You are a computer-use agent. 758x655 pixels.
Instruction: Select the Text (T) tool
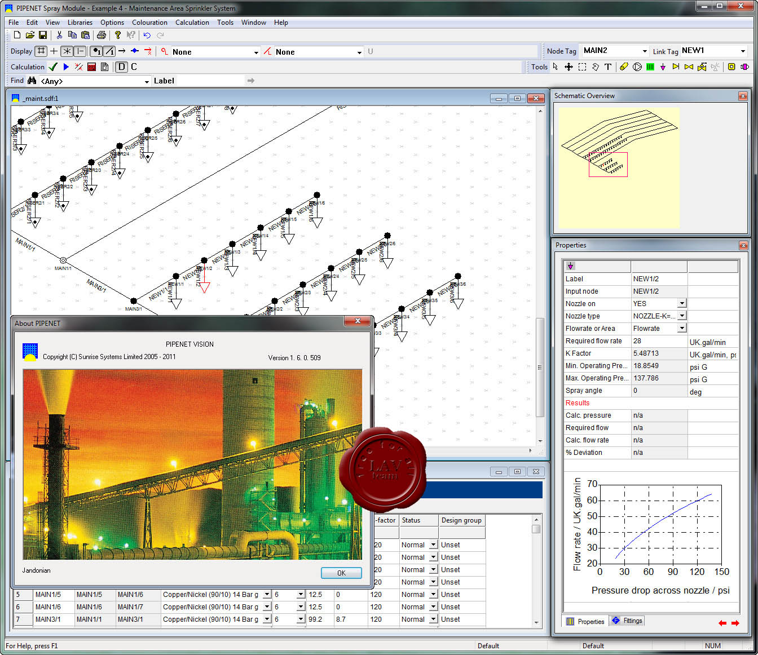[608, 67]
